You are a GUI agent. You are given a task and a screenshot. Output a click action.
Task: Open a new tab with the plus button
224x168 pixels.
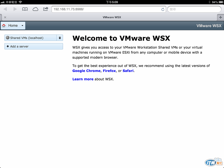(220, 17)
